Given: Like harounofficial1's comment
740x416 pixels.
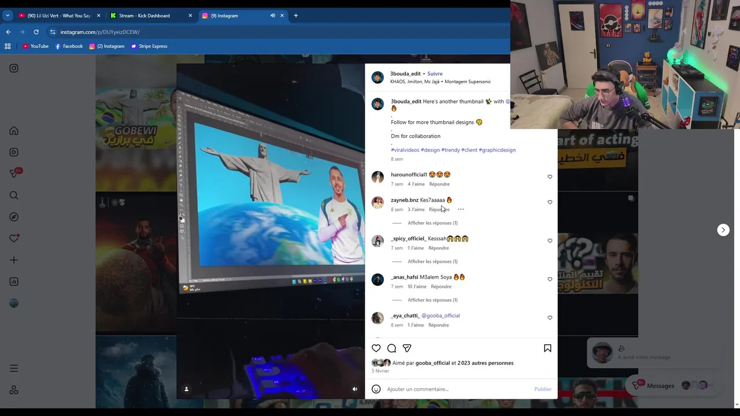Looking at the screenshot, I should point(550,177).
